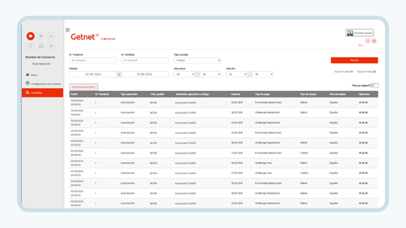Sort by the Tipo de pago column header
Viewport: 406px width, 228px height.
263,94
